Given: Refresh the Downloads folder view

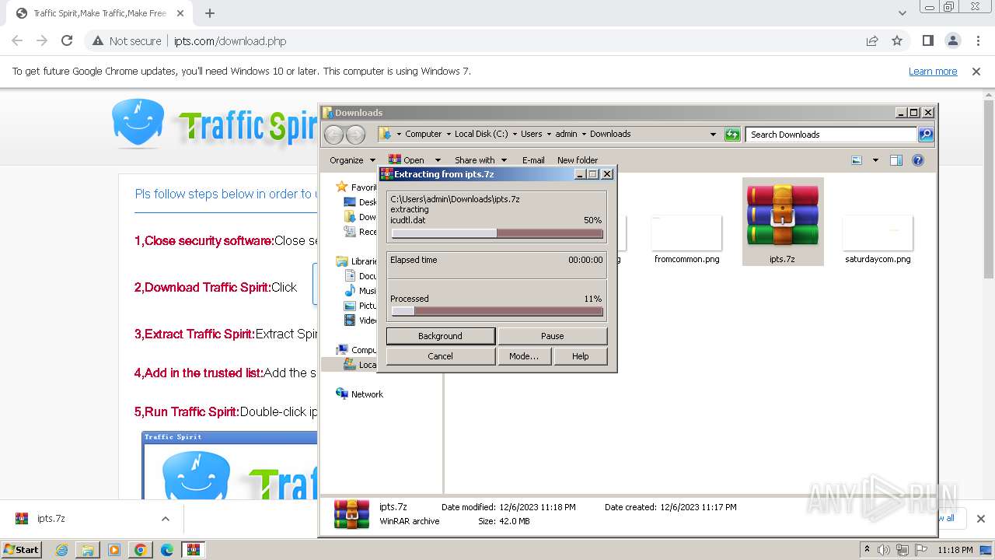Looking at the screenshot, I should [x=732, y=135].
